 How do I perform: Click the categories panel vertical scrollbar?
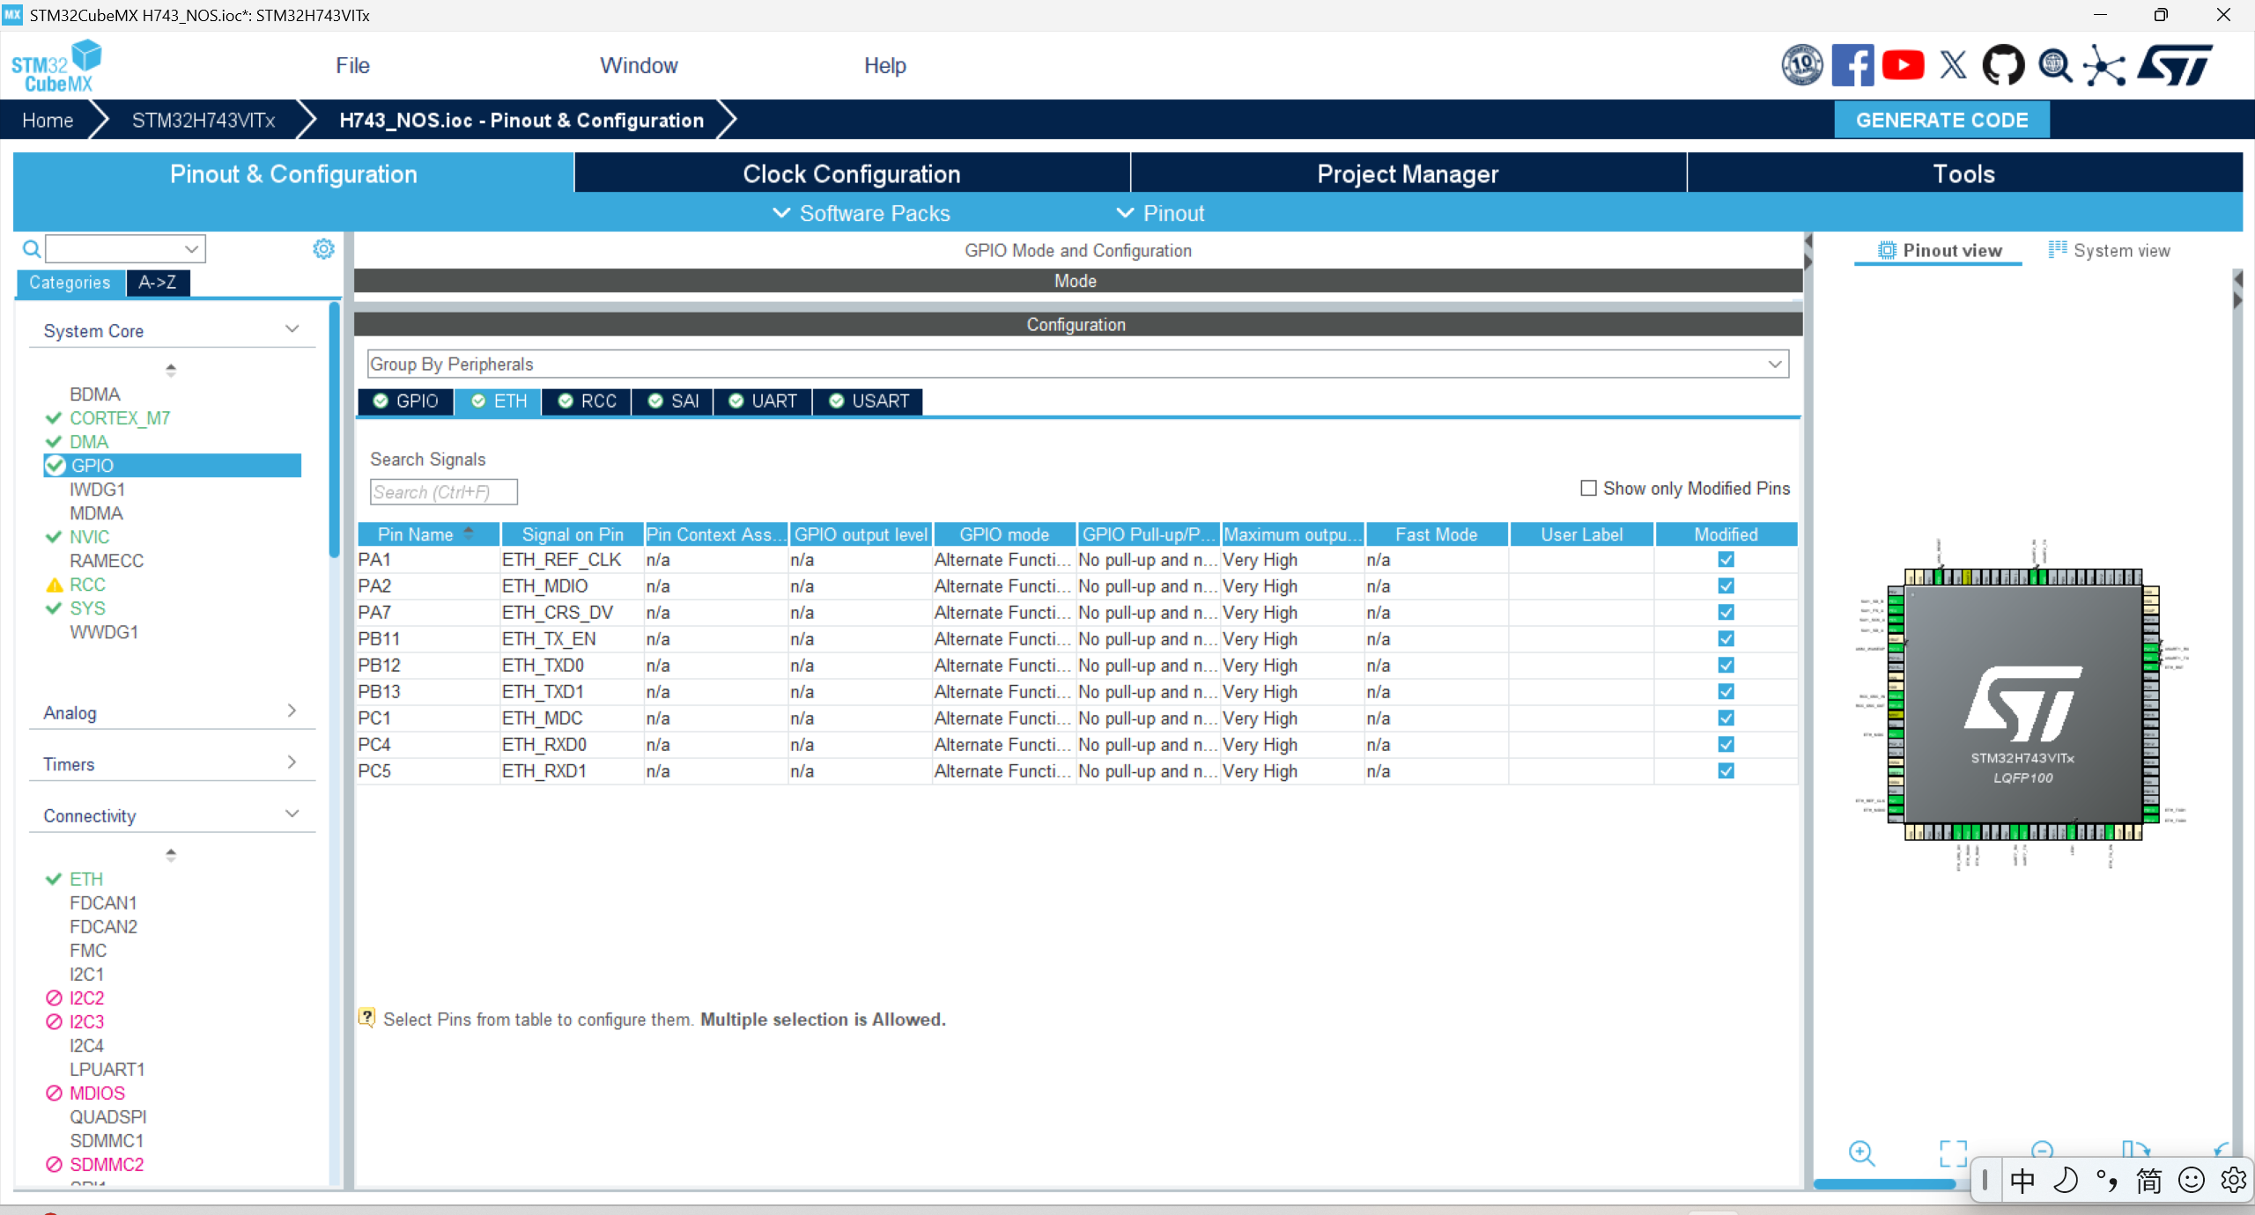334,430
